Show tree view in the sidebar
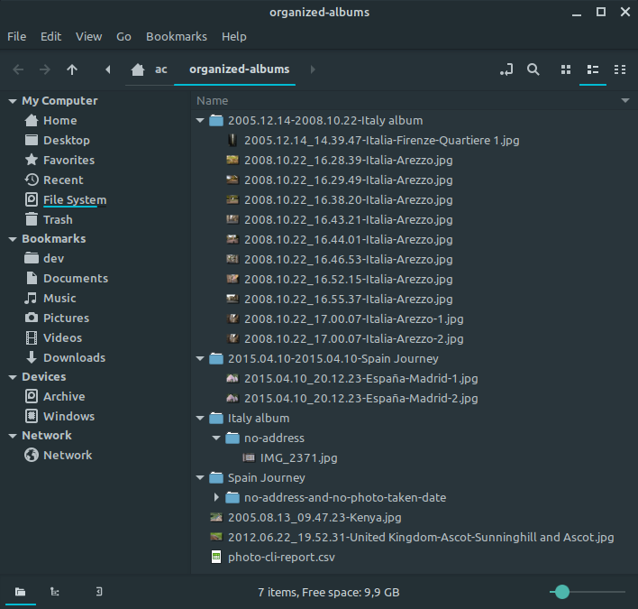Screen dimensions: 638x609 [x=55, y=592]
